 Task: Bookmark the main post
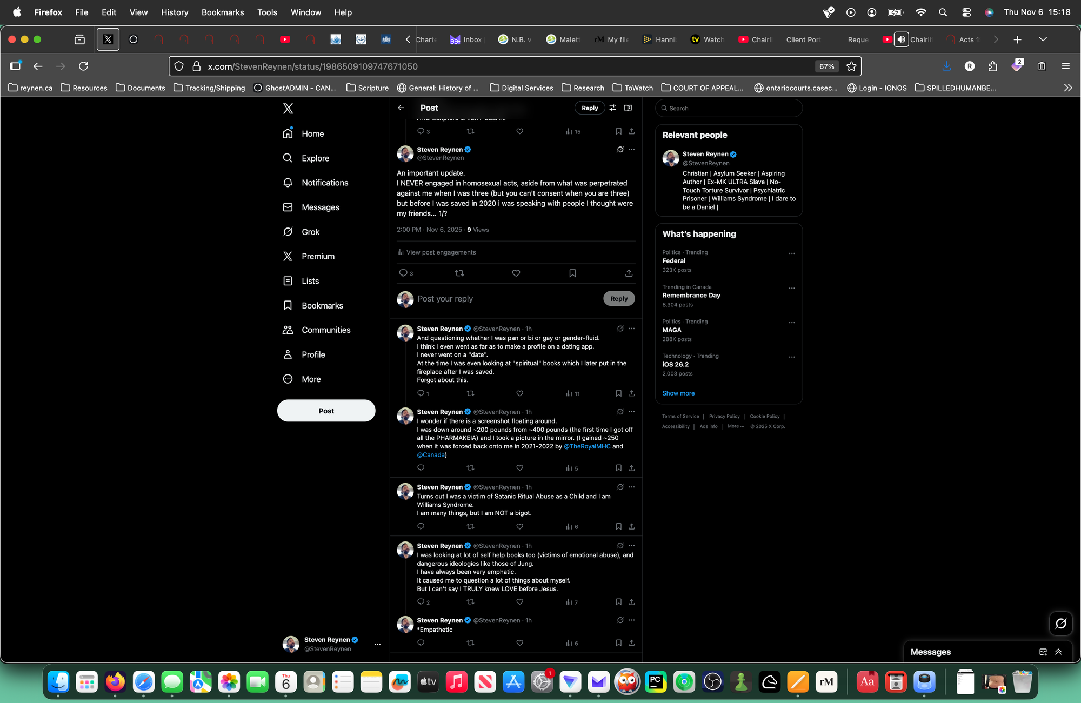[x=572, y=273]
